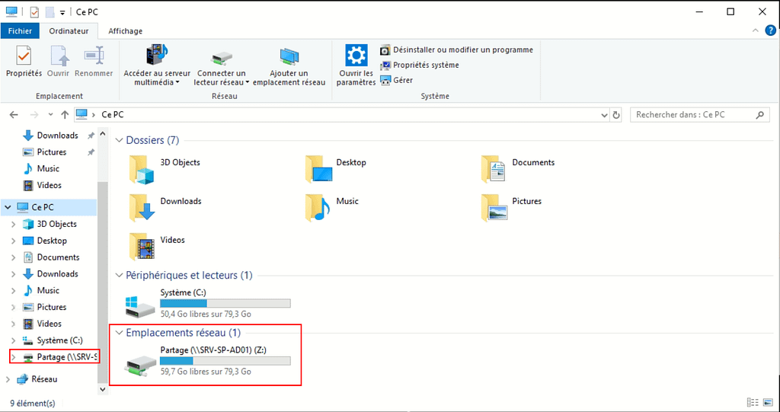Screen dimensions: 780x412
Task: Click Propriétés système button
Action: [425, 65]
